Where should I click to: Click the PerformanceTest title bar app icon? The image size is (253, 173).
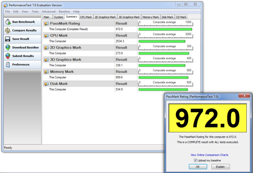6,5
